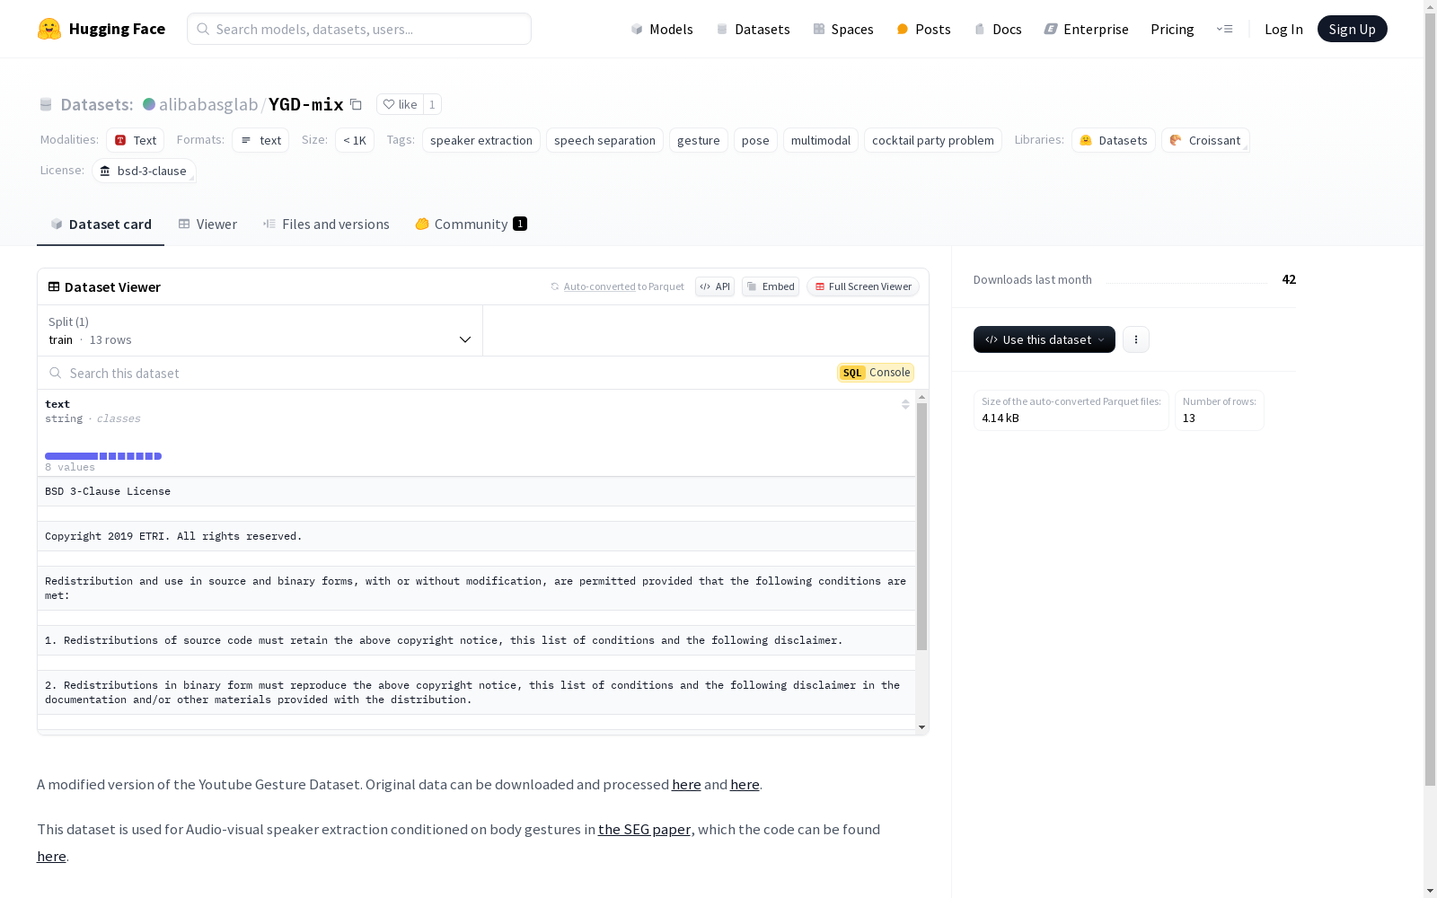1437x898 pixels.
Task: Open the cocktail party problem tag
Action: (933, 140)
